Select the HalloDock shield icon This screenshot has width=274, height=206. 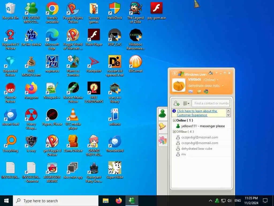point(115,11)
